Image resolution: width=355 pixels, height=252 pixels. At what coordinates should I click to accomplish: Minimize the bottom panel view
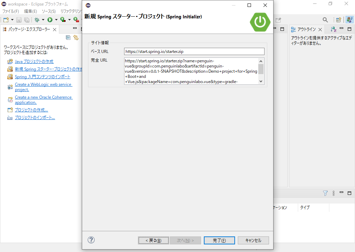point(341,192)
